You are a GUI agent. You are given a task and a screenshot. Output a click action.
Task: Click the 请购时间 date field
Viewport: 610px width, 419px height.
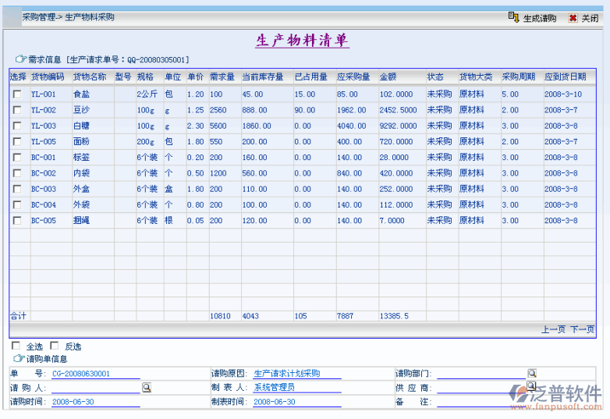click(95, 402)
